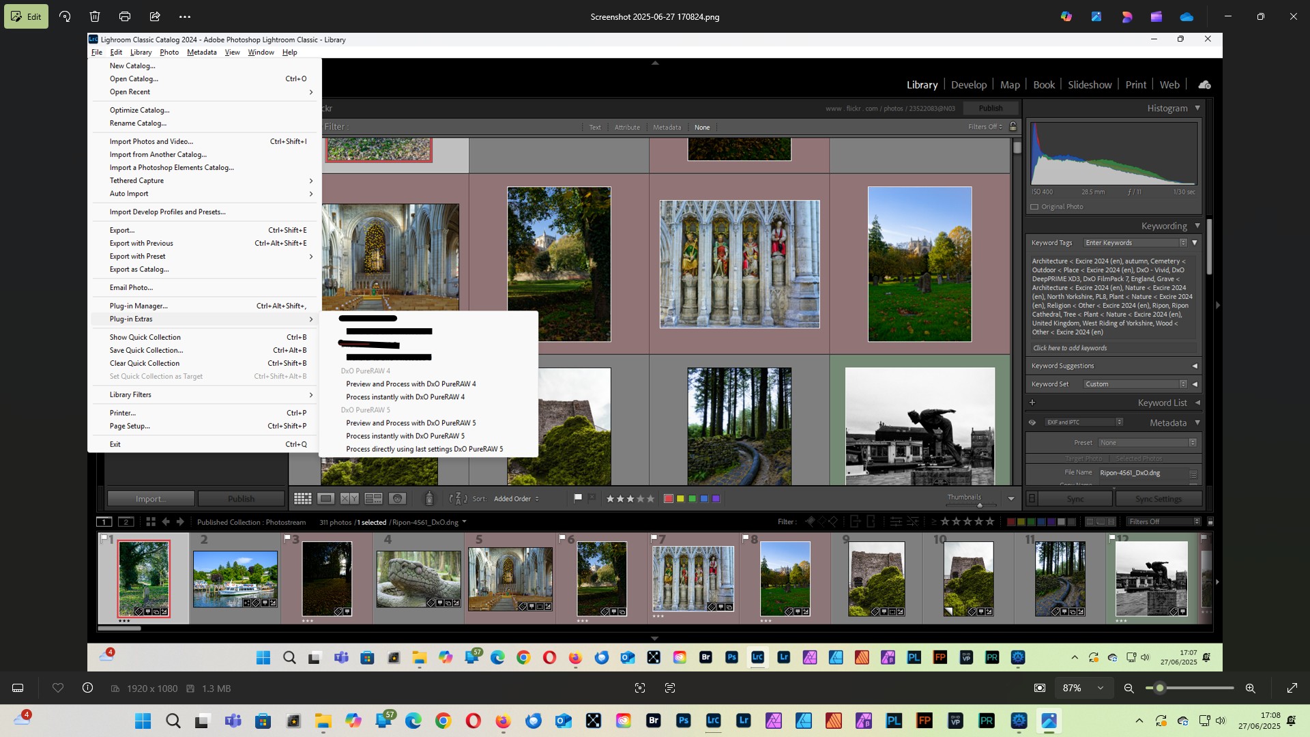Toggle second window button 2 in filmstrip
The image size is (1310, 737).
point(126,522)
